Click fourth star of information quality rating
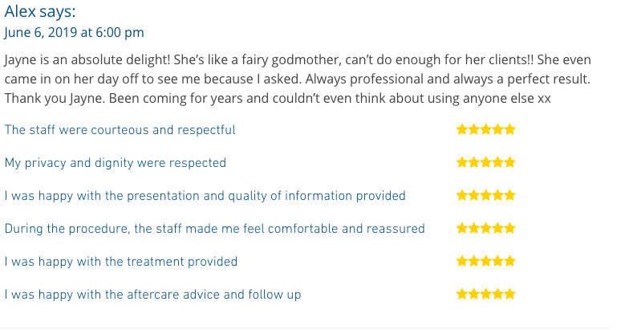Image resolution: width=629 pixels, height=330 pixels. pyautogui.click(x=497, y=196)
